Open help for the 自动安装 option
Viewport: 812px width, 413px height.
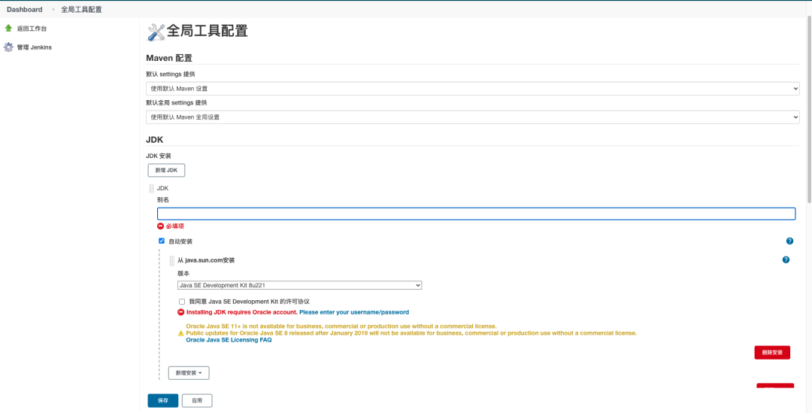pos(789,241)
